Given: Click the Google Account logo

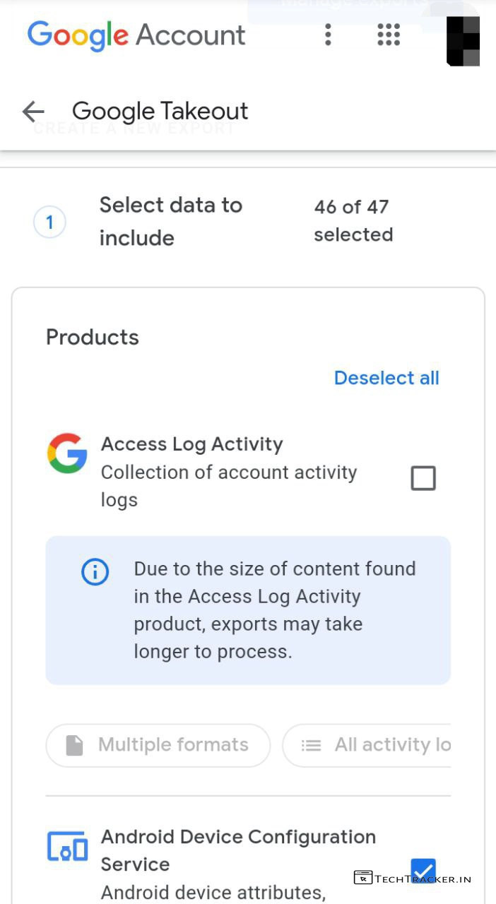Looking at the screenshot, I should click(136, 35).
